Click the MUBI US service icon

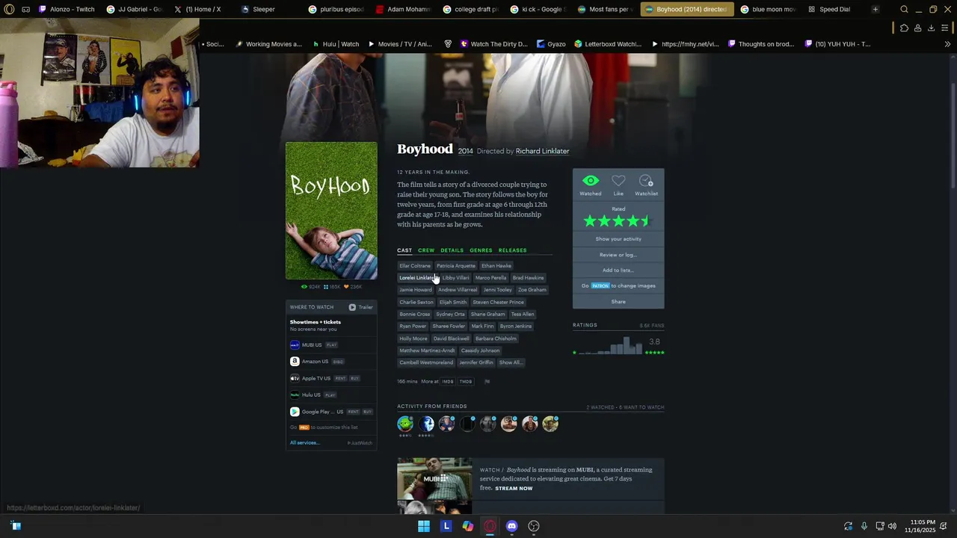295,345
